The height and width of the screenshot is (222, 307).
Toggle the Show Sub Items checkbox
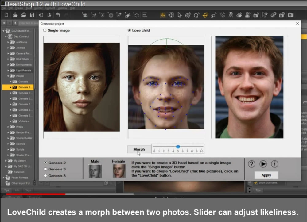(256, 183)
